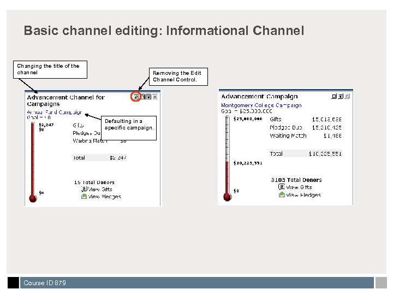The height and width of the screenshot is (295, 393).
Task: Click the $10,225,551 thermometer level marker
Action: pyautogui.click(x=248, y=163)
